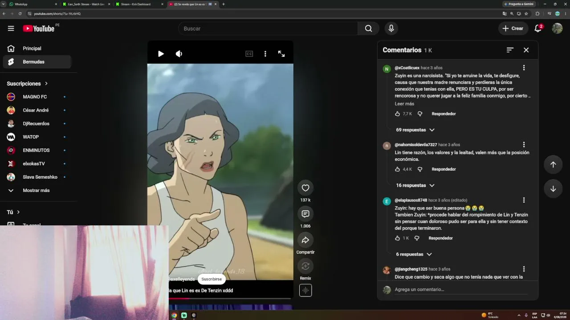Viewport: 570px width, 320px height.
Task: Go to YouTube home via the logo
Action: coord(39,28)
